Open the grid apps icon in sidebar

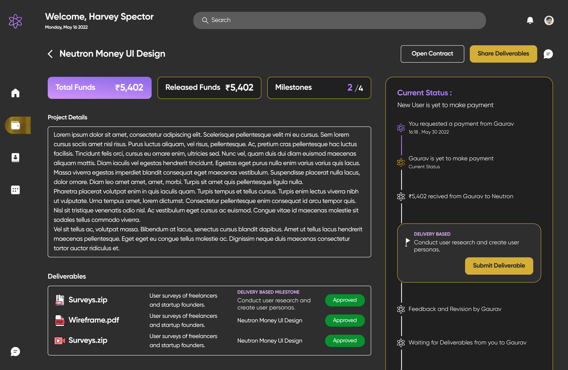pyautogui.click(x=15, y=190)
